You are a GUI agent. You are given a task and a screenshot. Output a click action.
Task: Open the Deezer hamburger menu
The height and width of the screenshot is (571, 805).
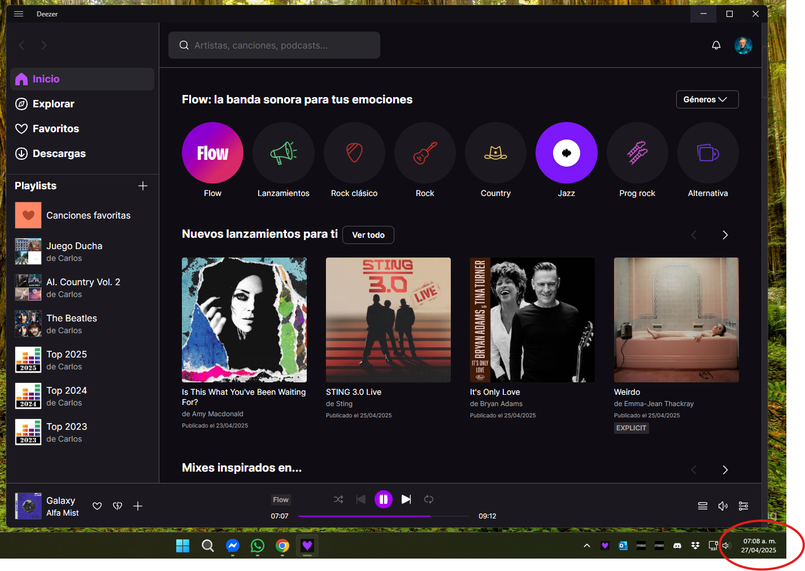click(x=19, y=14)
